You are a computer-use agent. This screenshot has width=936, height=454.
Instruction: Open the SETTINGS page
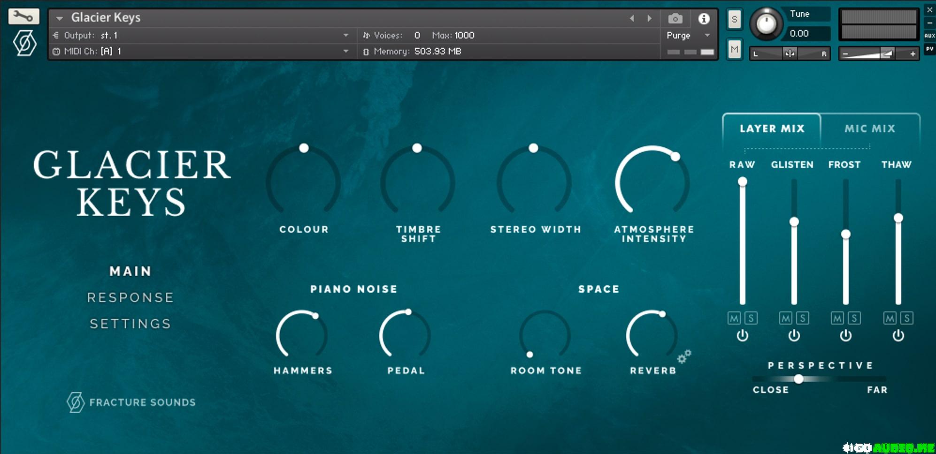click(x=130, y=324)
